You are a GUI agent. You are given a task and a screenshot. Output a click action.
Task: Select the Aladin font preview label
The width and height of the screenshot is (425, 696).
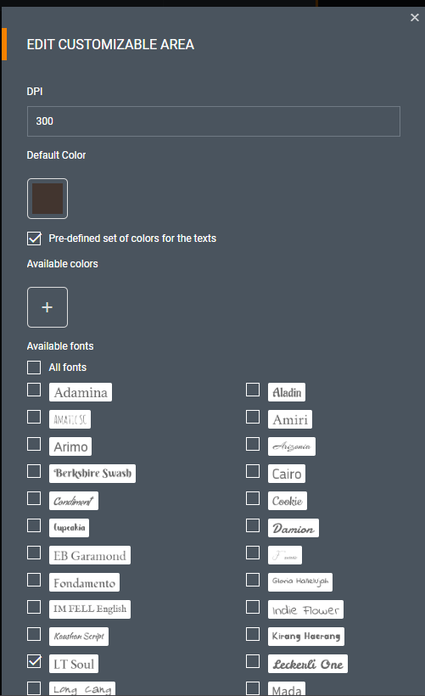pos(287,392)
